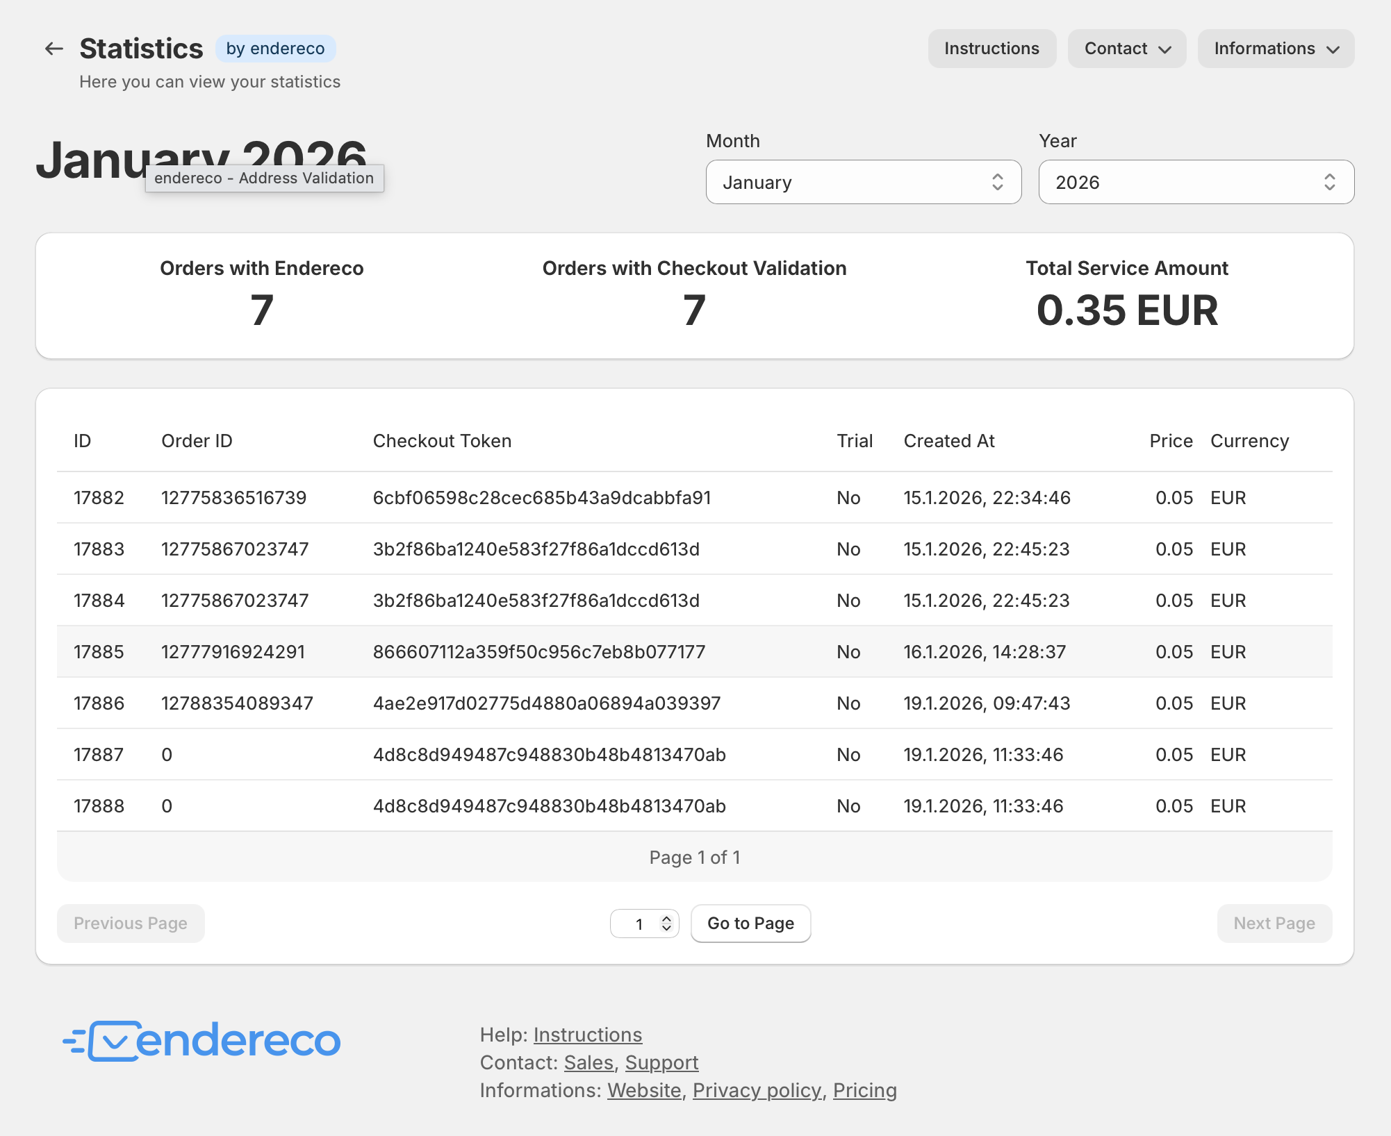Click the Checkout Token column header

[x=442, y=441]
